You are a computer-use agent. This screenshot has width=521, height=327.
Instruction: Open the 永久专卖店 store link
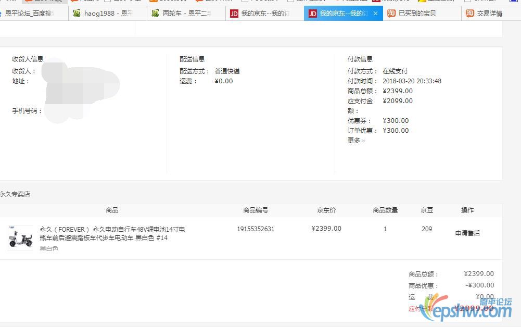[15, 194]
